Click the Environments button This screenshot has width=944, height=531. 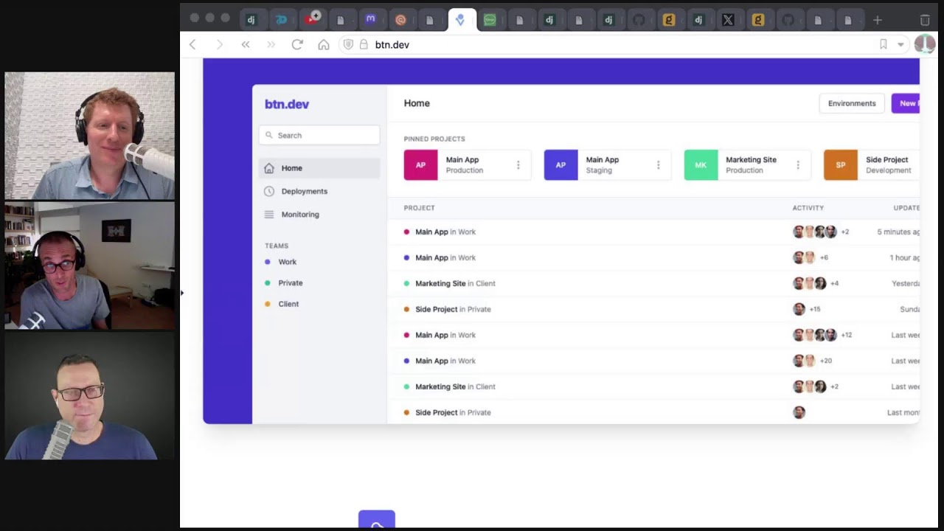click(851, 103)
